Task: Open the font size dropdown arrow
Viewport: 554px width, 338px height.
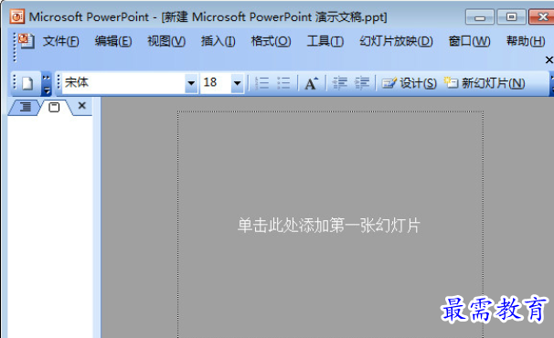Action: point(238,83)
